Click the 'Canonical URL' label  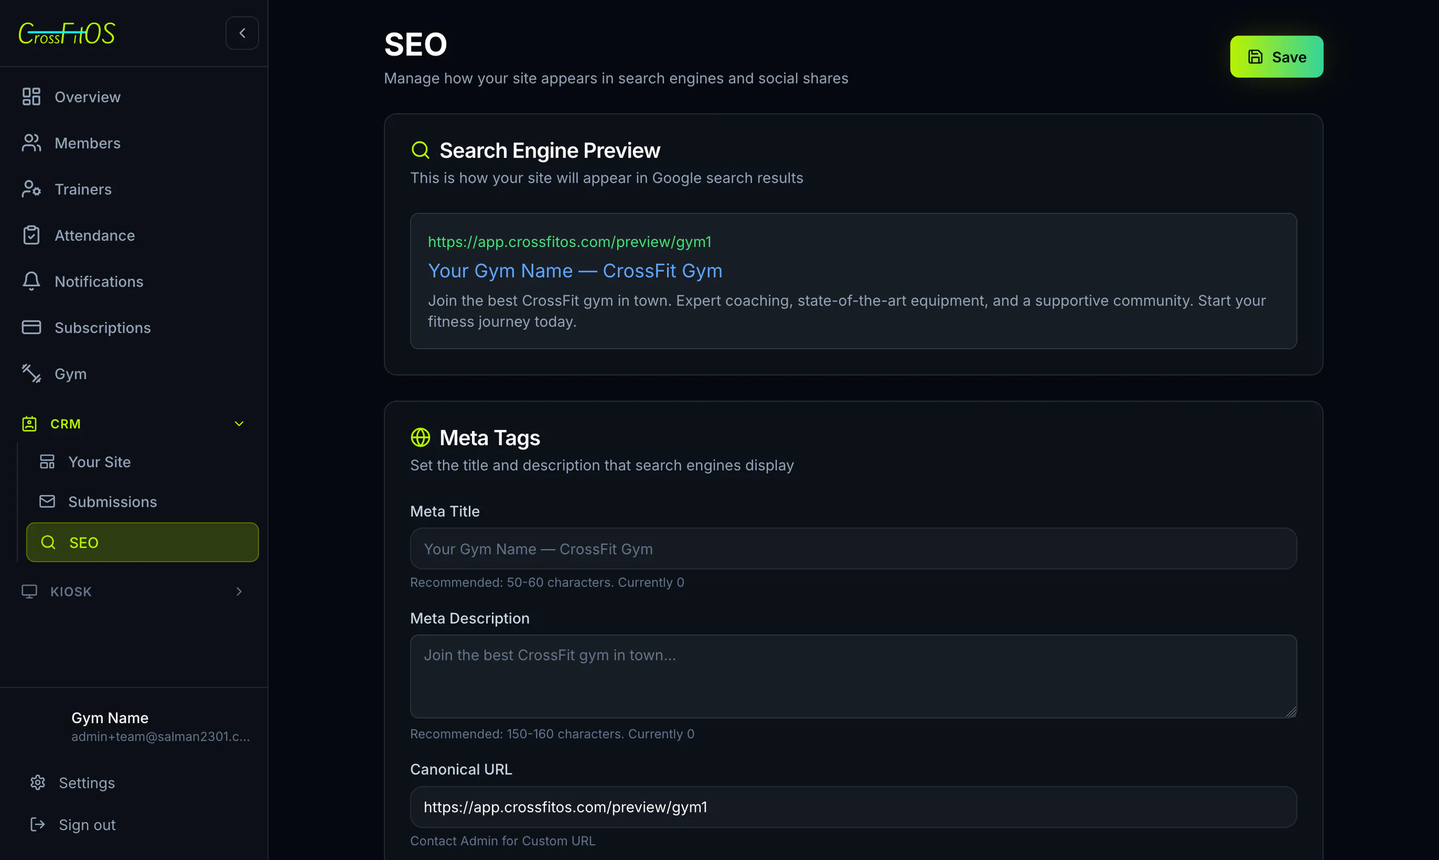click(x=461, y=769)
